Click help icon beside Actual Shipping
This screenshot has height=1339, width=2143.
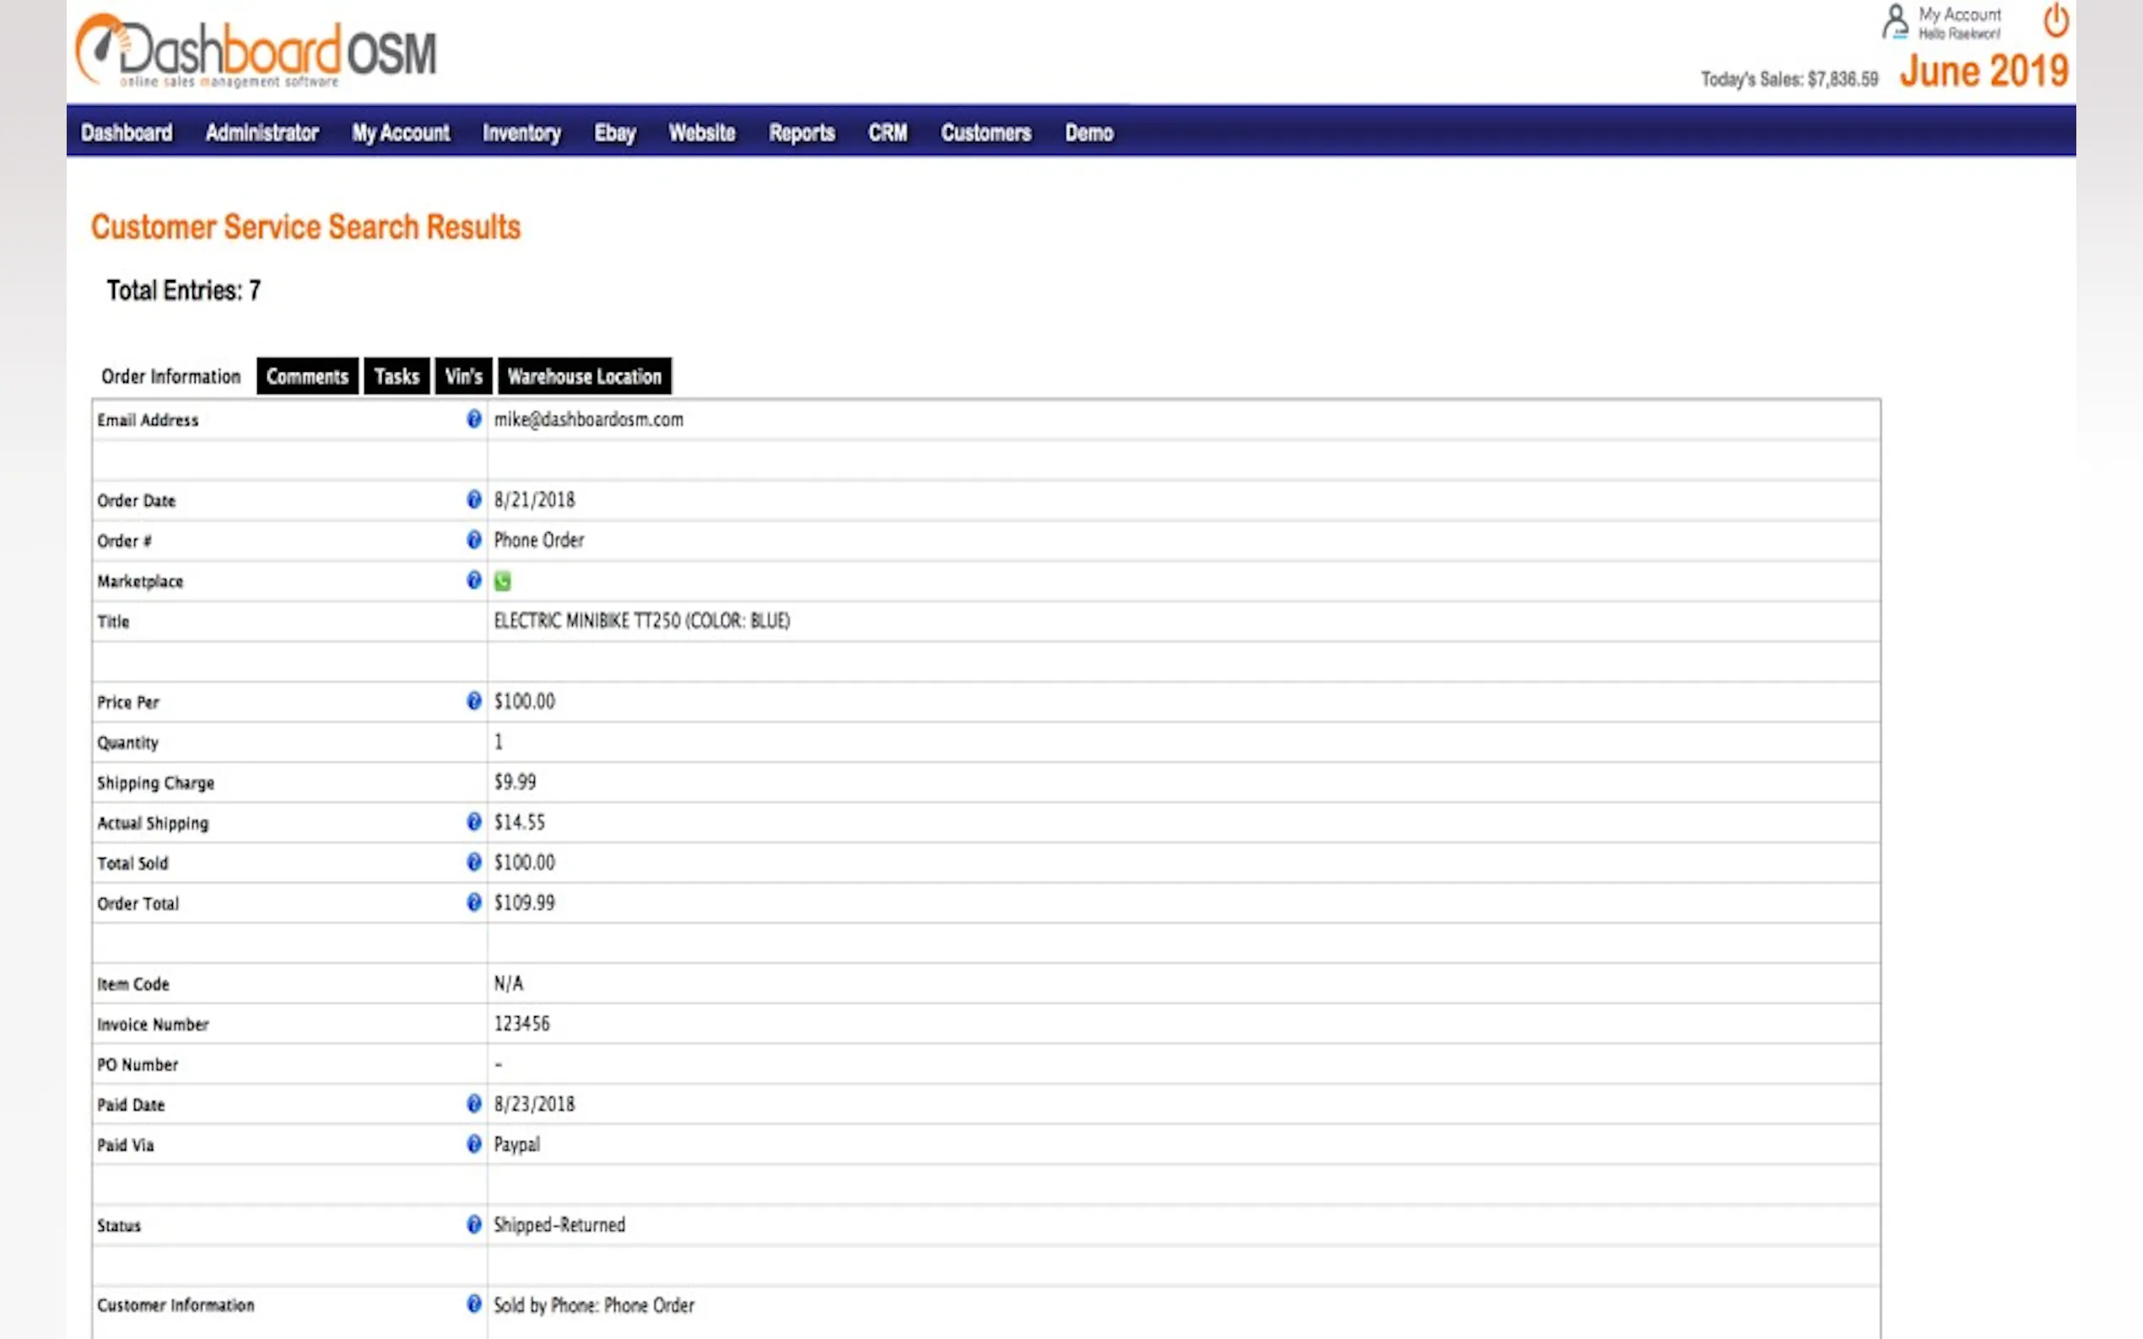(474, 822)
